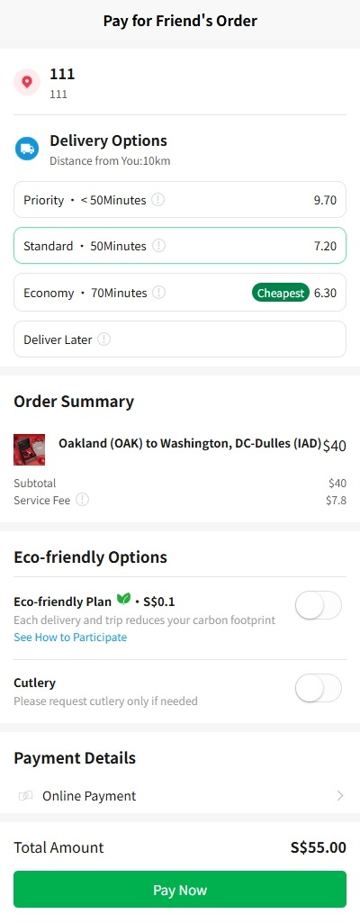Viewport: 360px width, 923px height.
Task: Click the 111 delivery address row
Action: click(180, 83)
